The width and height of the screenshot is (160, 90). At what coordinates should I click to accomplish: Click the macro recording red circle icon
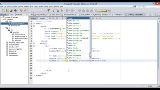coord(97,18)
